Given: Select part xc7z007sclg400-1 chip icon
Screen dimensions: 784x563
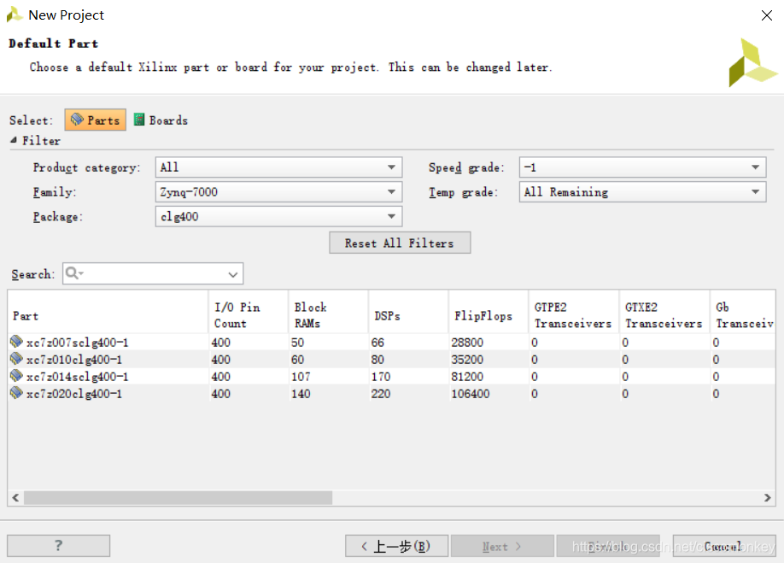Looking at the screenshot, I should [16, 342].
